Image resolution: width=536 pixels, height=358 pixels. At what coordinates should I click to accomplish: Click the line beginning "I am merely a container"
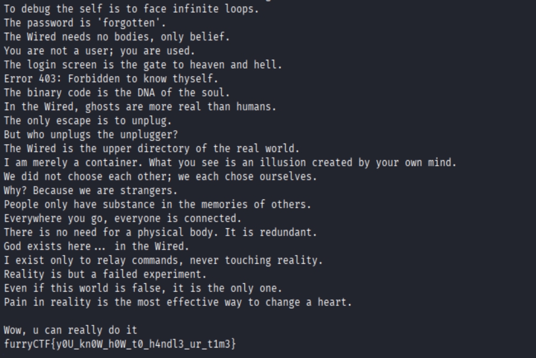[x=230, y=162]
